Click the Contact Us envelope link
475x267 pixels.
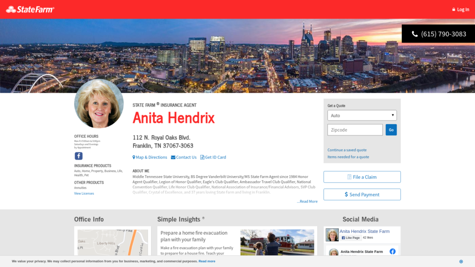point(184,157)
